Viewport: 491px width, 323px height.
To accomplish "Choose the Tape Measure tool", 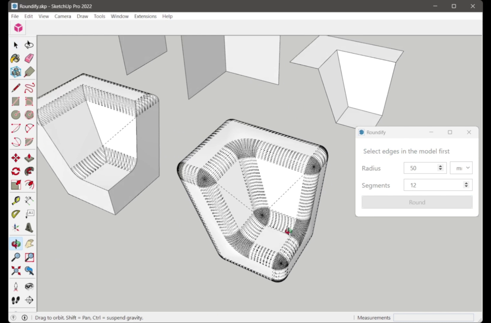I will tap(16, 200).
